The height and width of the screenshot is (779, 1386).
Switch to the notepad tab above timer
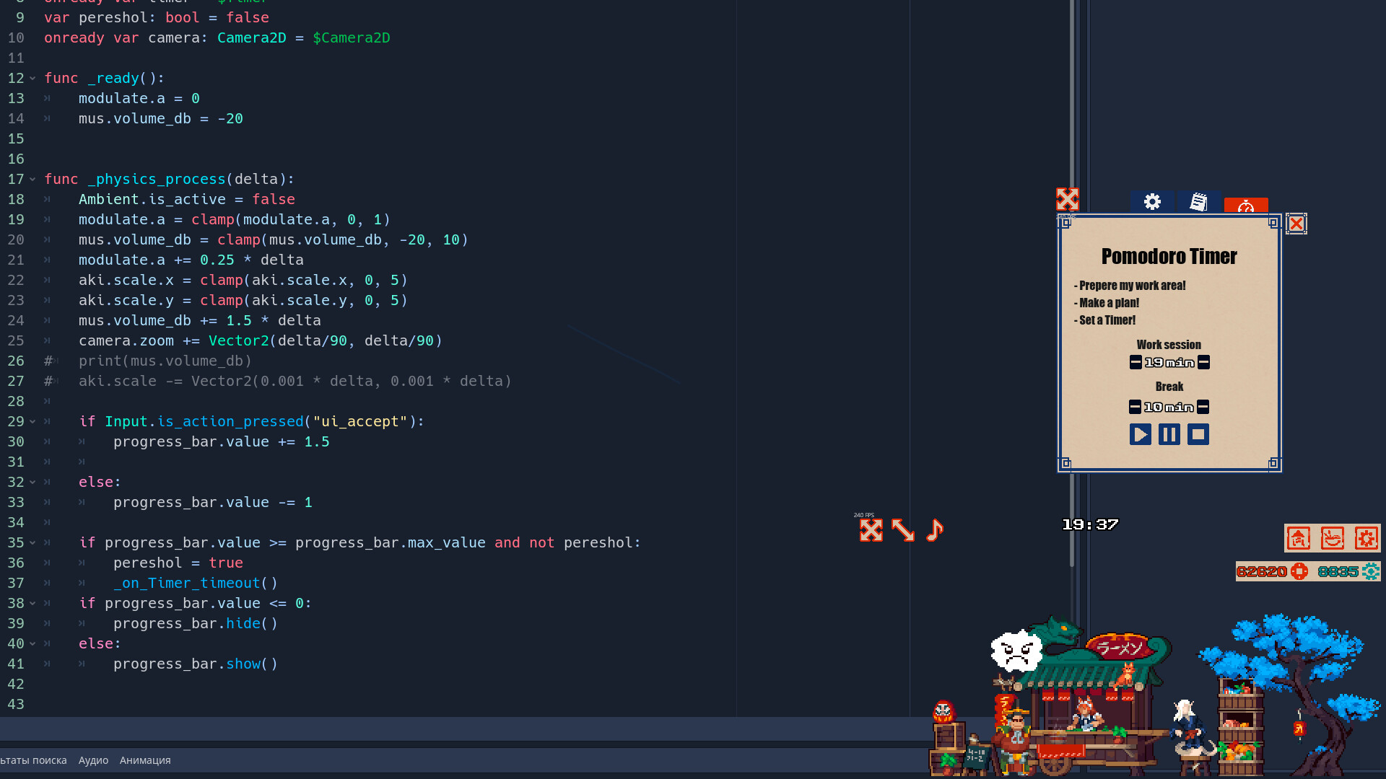pos(1198,202)
